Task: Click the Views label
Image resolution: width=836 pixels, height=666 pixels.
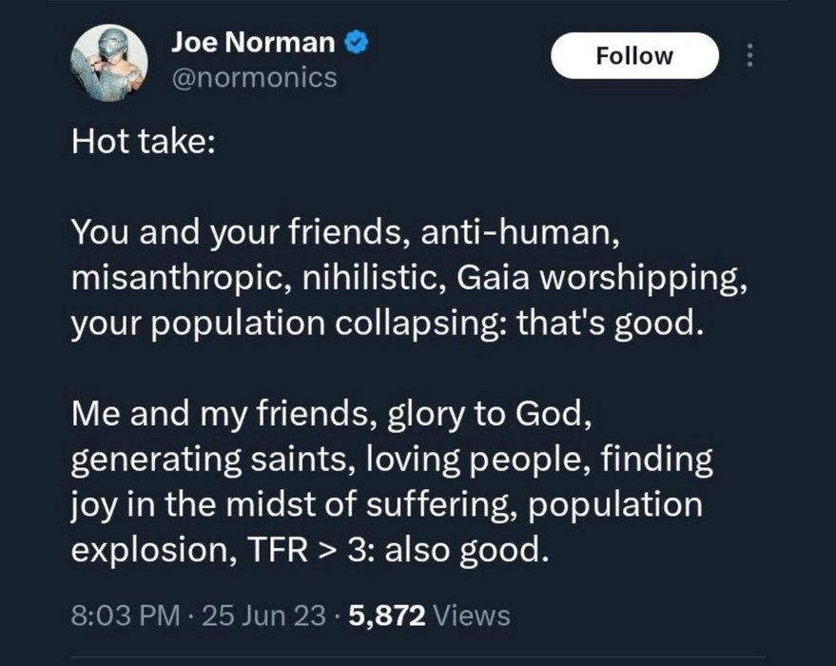Action: (x=471, y=615)
